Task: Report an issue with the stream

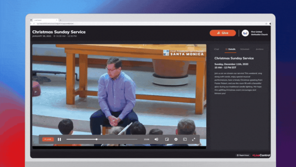Action: (x=243, y=155)
